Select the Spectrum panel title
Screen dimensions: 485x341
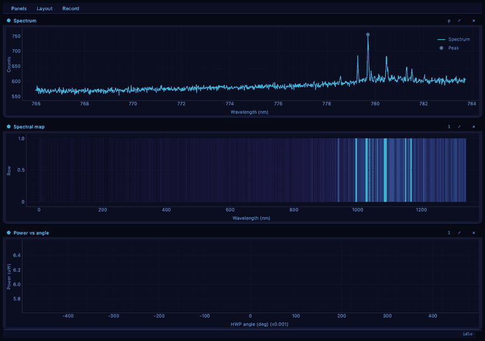25,21
